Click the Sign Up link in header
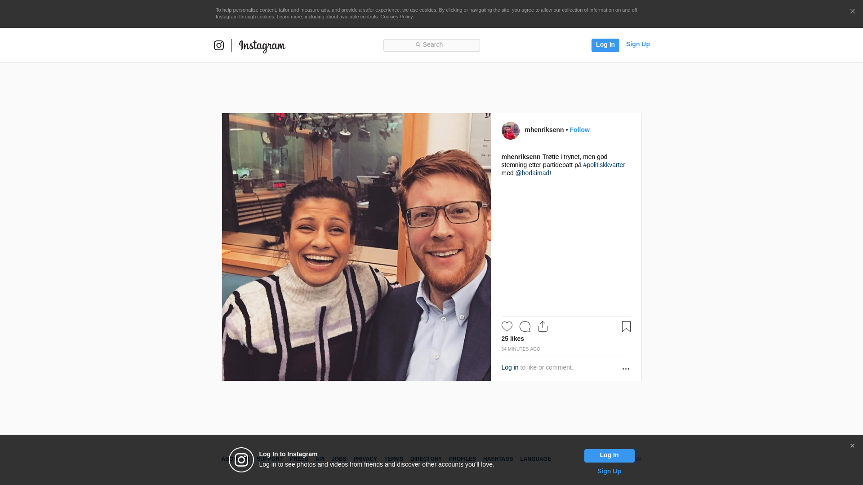 point(637,44)
